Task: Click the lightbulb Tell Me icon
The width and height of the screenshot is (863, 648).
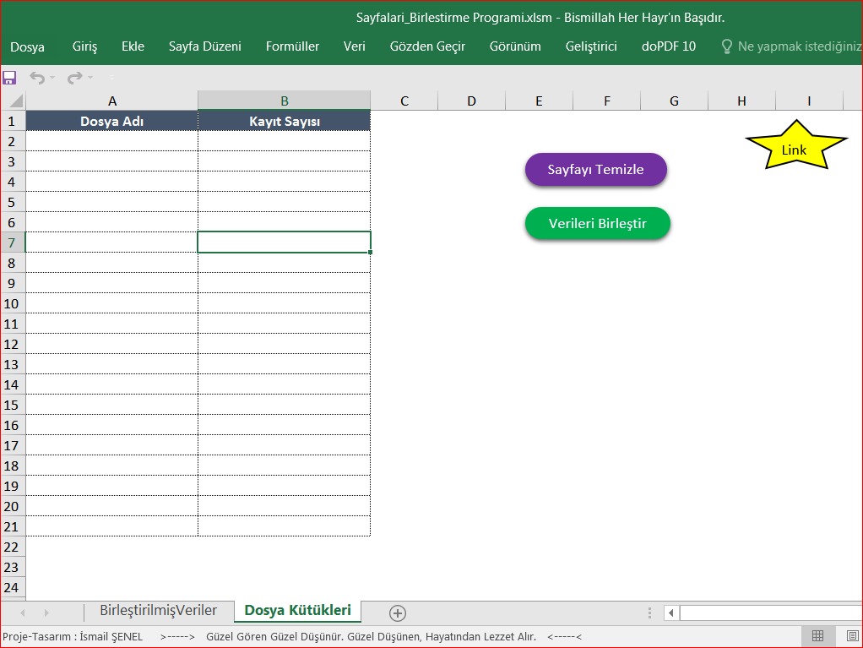Action: [726, 46]
